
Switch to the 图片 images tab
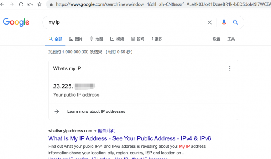point(76,39)
